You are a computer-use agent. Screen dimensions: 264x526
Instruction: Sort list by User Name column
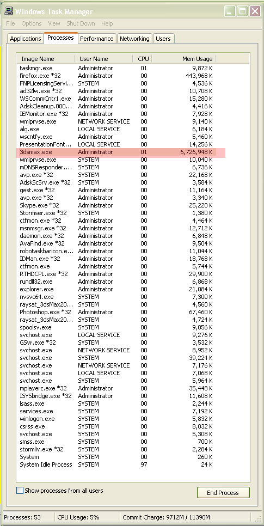click(103, 59)
